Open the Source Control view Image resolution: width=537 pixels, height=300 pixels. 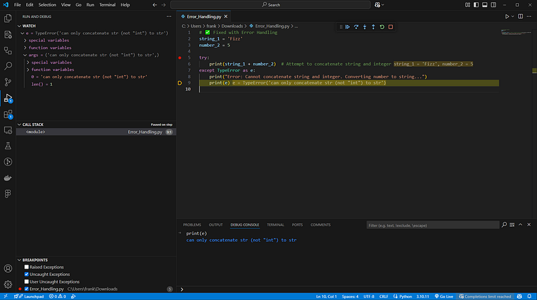tap(8, 82)
